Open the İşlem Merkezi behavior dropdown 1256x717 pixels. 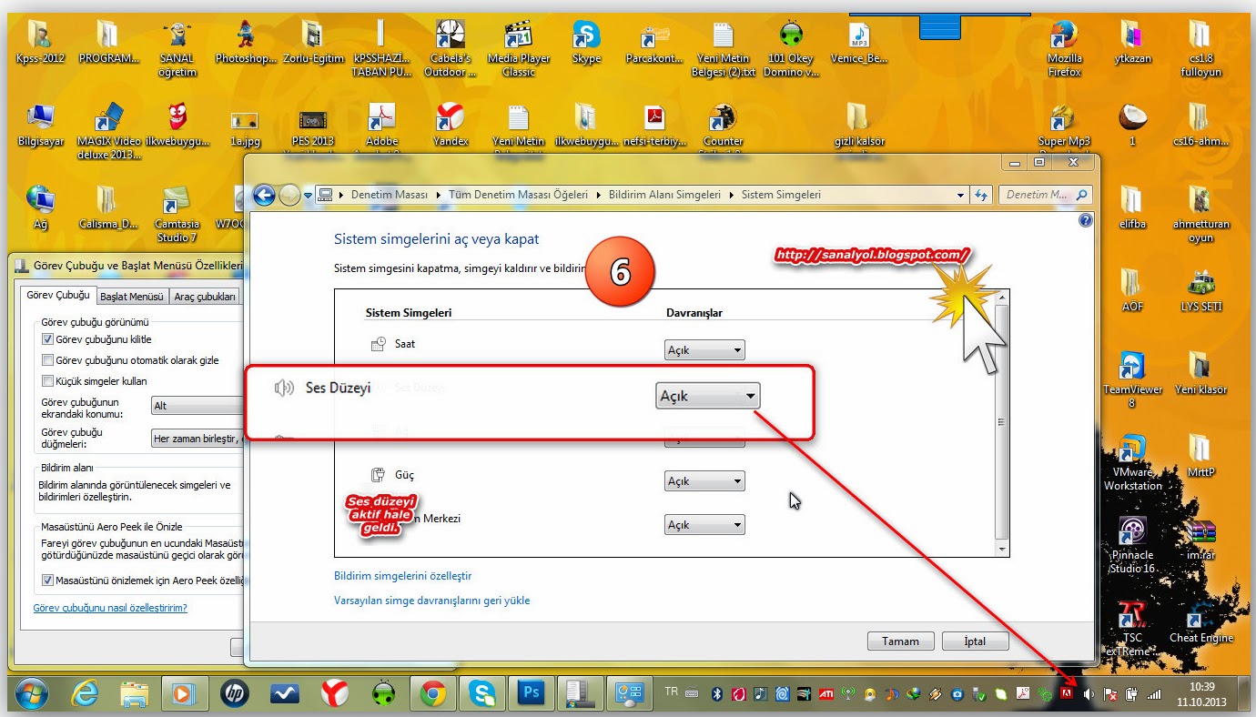pyautogui.click(x=704, y=524)
